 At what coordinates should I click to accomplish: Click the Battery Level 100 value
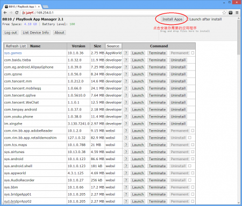(72, 24)
